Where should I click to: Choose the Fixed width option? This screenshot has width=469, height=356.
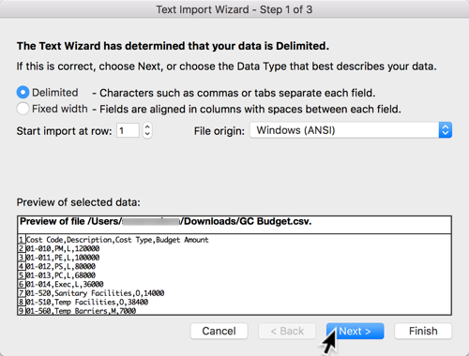23,109
